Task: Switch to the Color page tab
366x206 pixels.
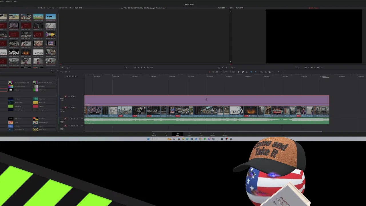Action: point(201,134)
